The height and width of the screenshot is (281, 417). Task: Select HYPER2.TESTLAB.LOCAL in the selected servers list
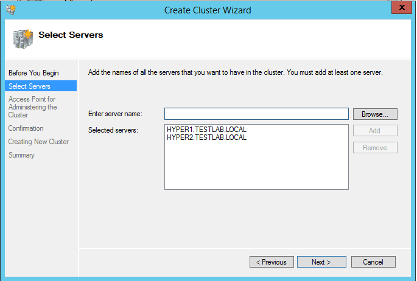point(206,137)
